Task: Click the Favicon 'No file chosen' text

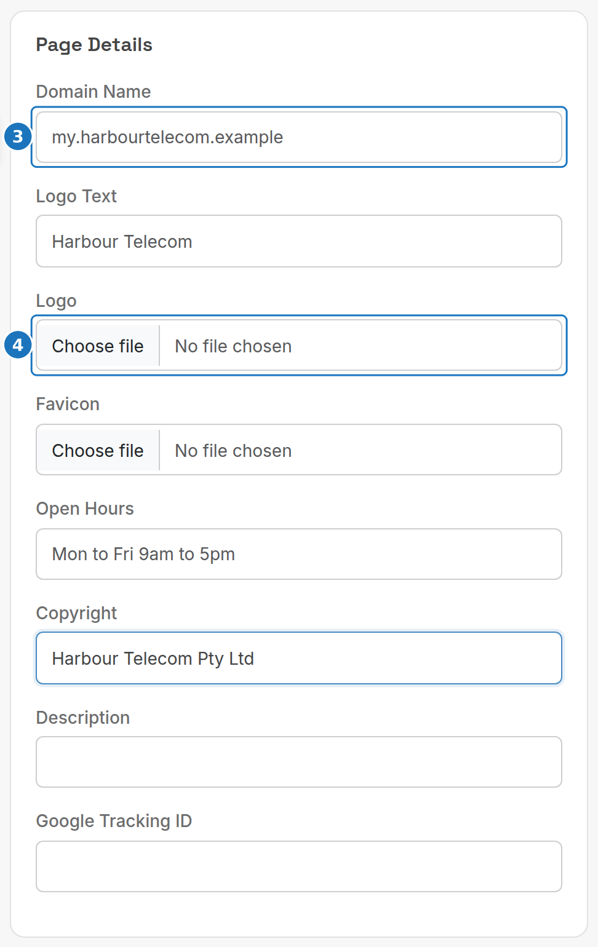Action: point(233,451)
